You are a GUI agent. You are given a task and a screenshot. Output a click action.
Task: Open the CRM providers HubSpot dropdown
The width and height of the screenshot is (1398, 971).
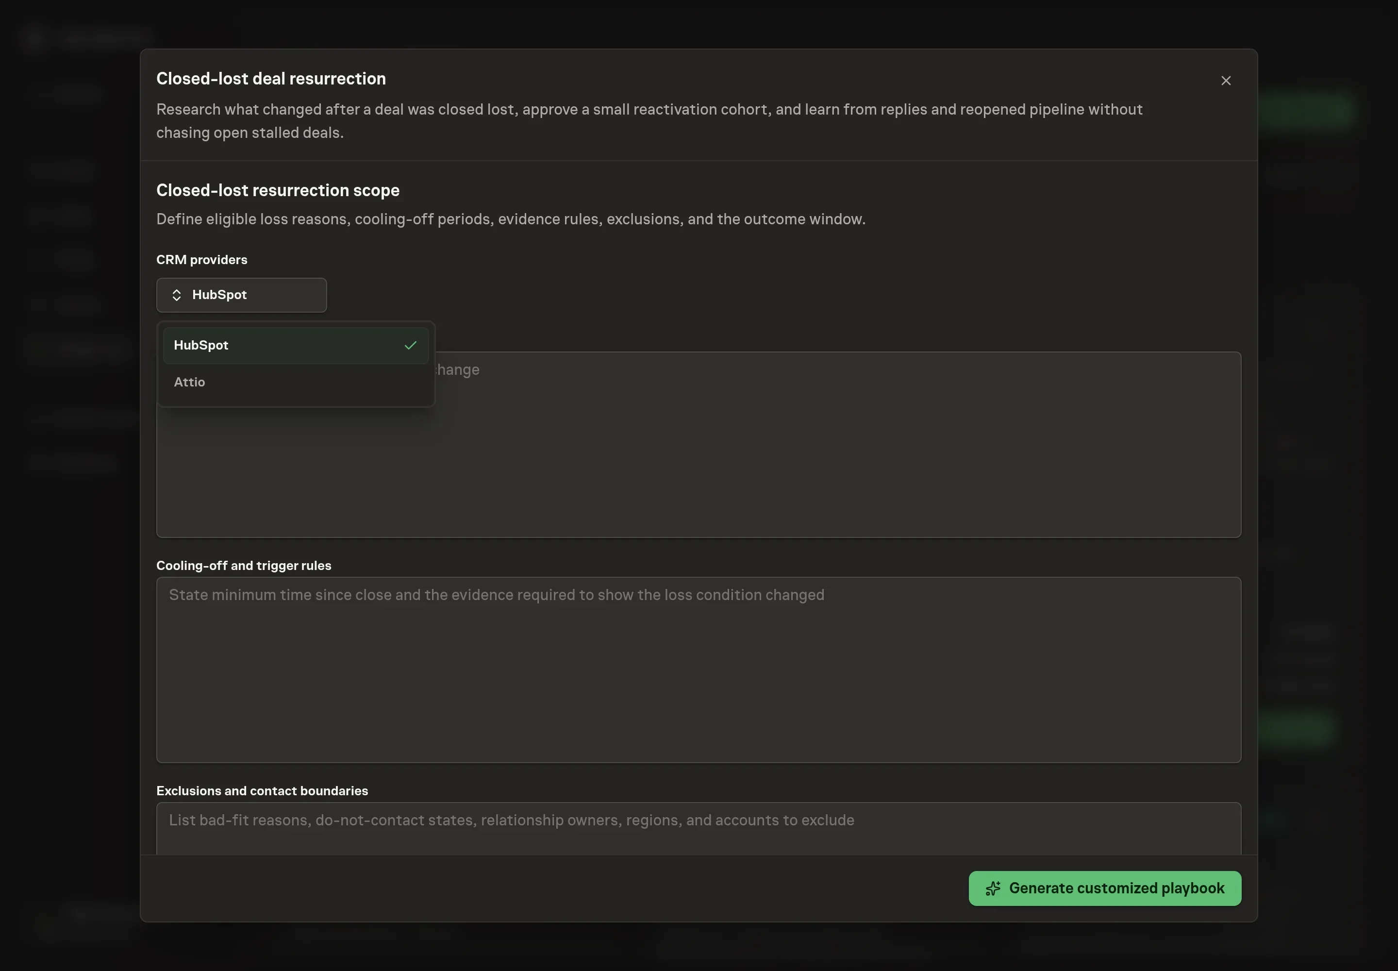242,295
